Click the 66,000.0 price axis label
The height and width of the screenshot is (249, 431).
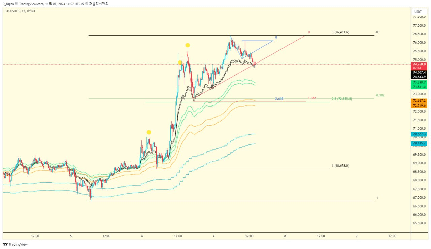click(x=419, y=215)
